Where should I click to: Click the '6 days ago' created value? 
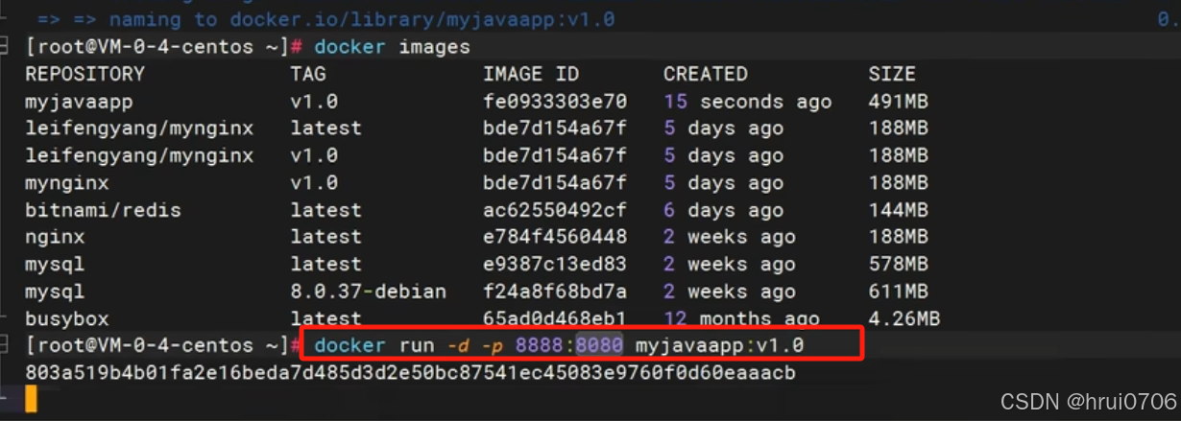(723, 210)
